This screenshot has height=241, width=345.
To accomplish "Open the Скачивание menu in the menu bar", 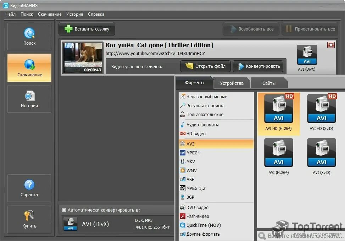I will [x=50, y=14].
